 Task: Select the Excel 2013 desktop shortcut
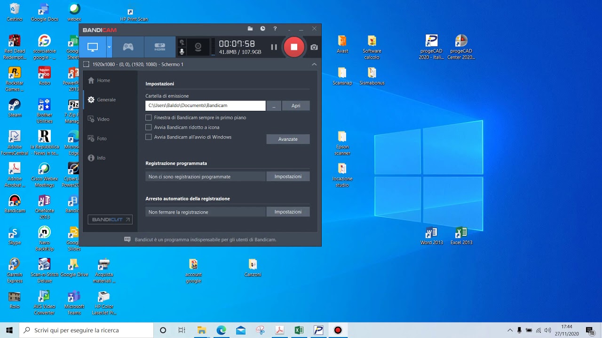(461, 236)
